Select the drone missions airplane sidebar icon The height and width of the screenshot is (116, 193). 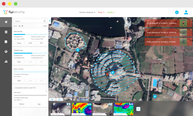pos(6,22)
